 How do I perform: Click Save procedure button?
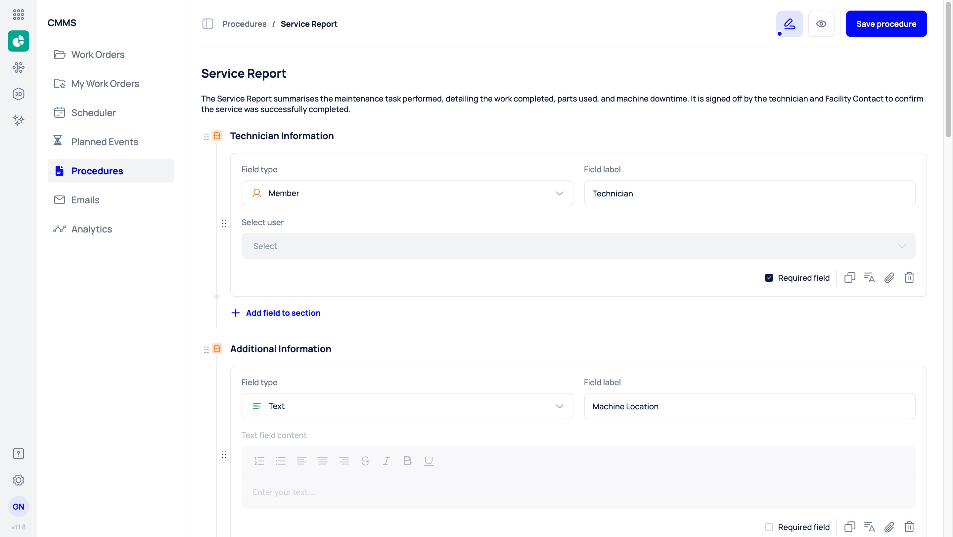[886, 24]
